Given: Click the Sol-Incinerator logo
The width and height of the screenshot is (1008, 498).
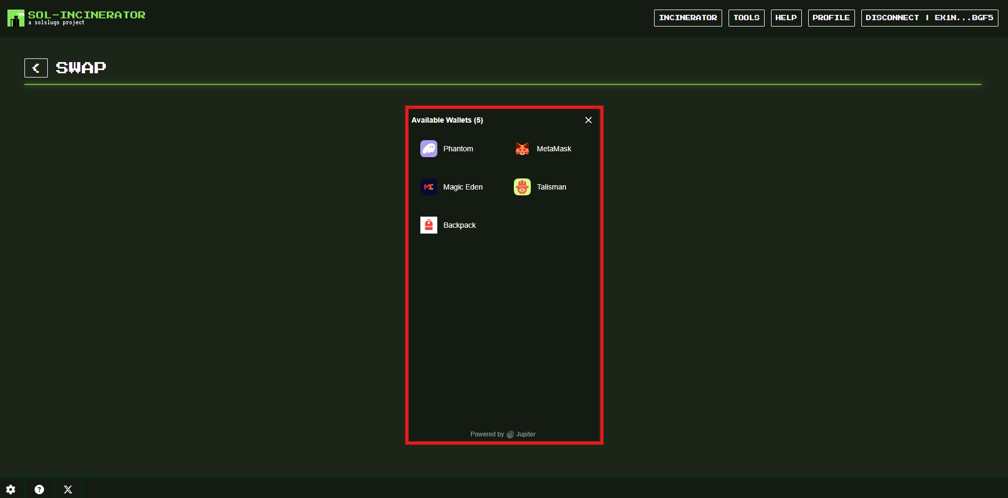Looking at the screenshot, I should (16, 18).
